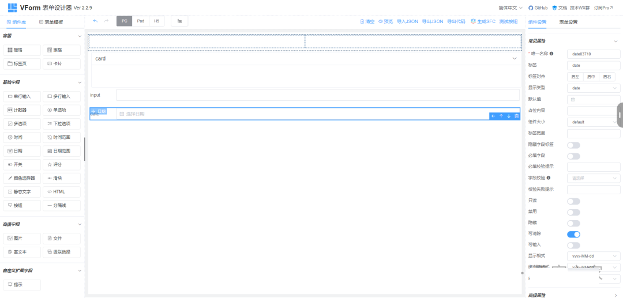Viewport: 623px width, 298px height.
Task: Add a 标签页 tabs container component
Action: click(22, 63)
